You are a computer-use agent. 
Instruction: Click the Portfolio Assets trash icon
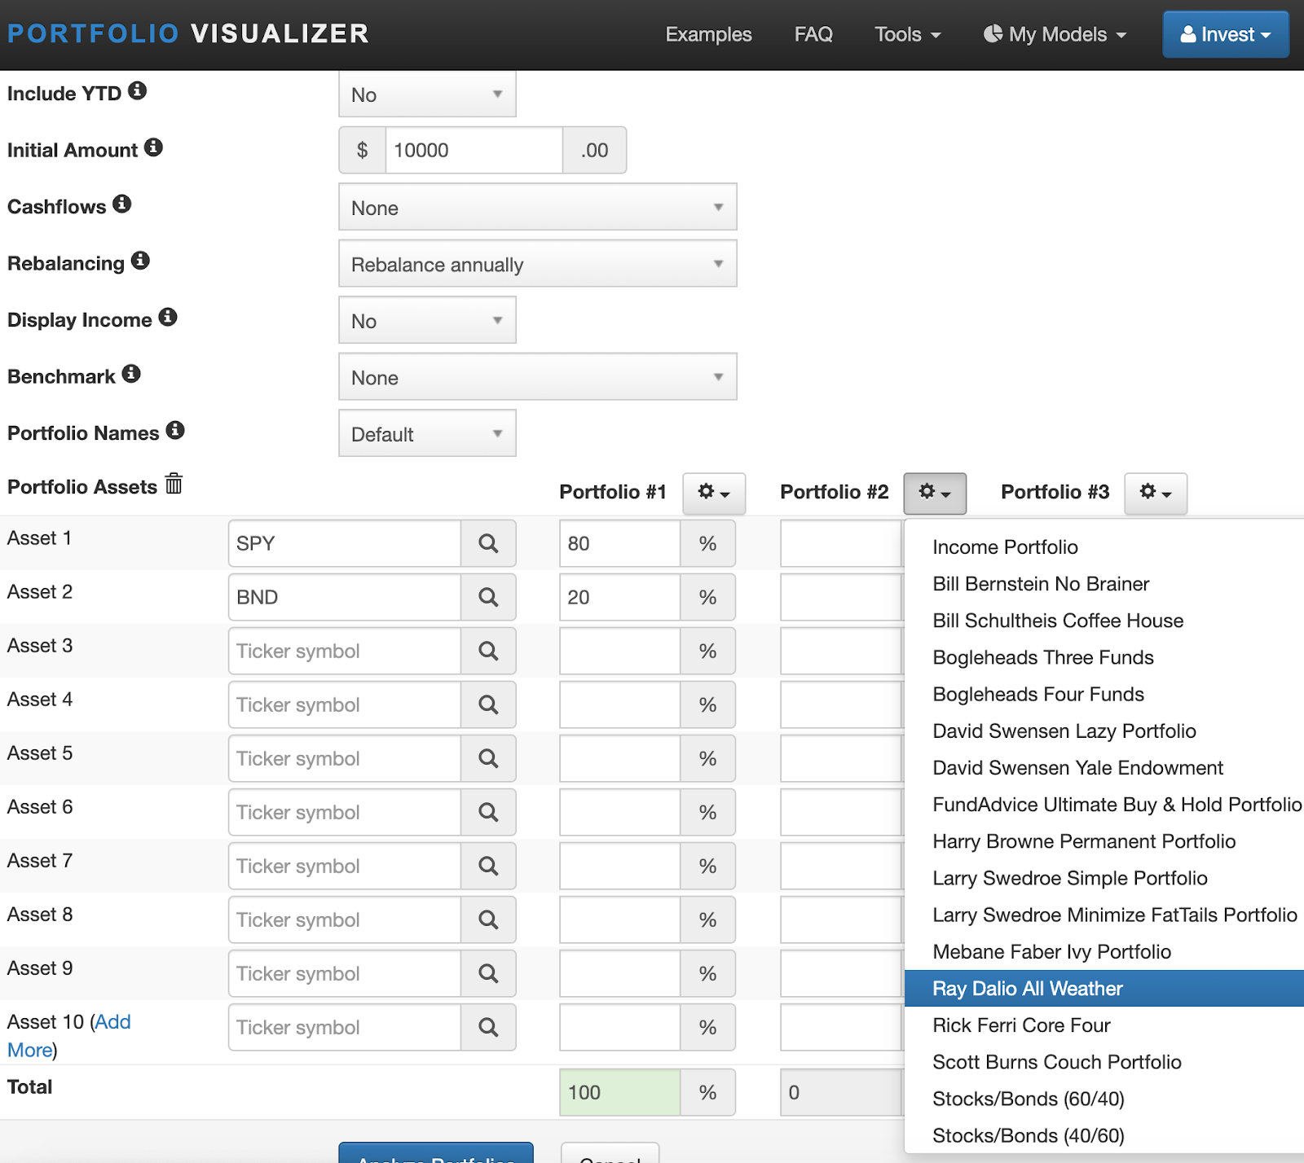tap(174, 484)
